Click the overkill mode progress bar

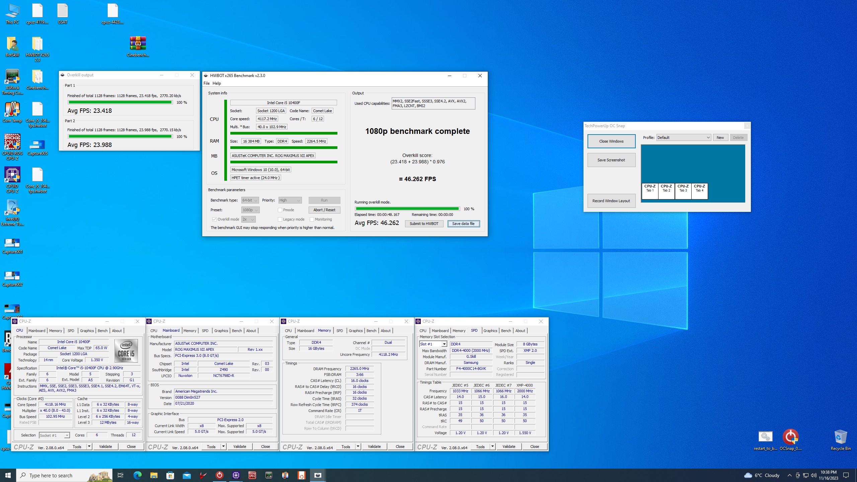407,209
